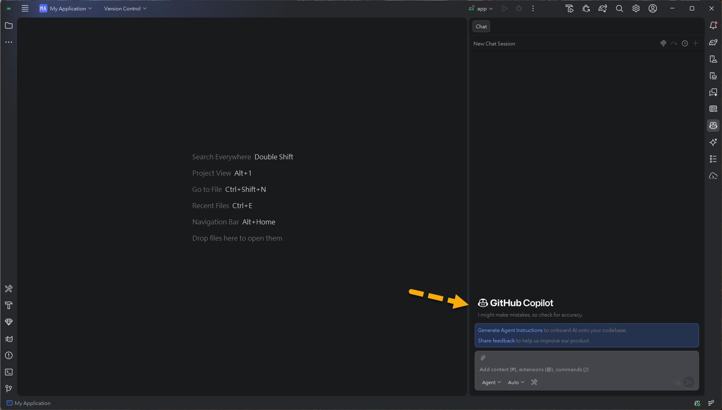The image size is (722, 410).
Task: Click the Debug app bug icon
Action: pos(519,8)
